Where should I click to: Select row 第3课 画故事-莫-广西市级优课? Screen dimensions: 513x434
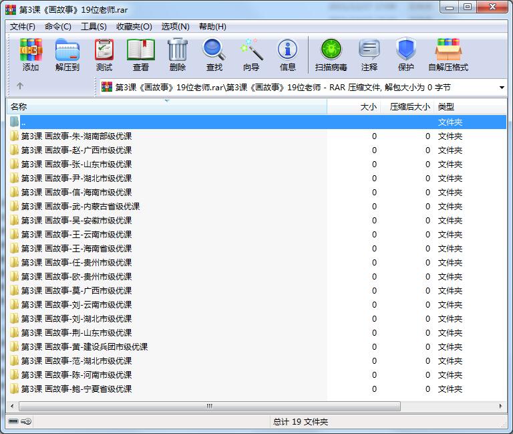pos(256,290)
